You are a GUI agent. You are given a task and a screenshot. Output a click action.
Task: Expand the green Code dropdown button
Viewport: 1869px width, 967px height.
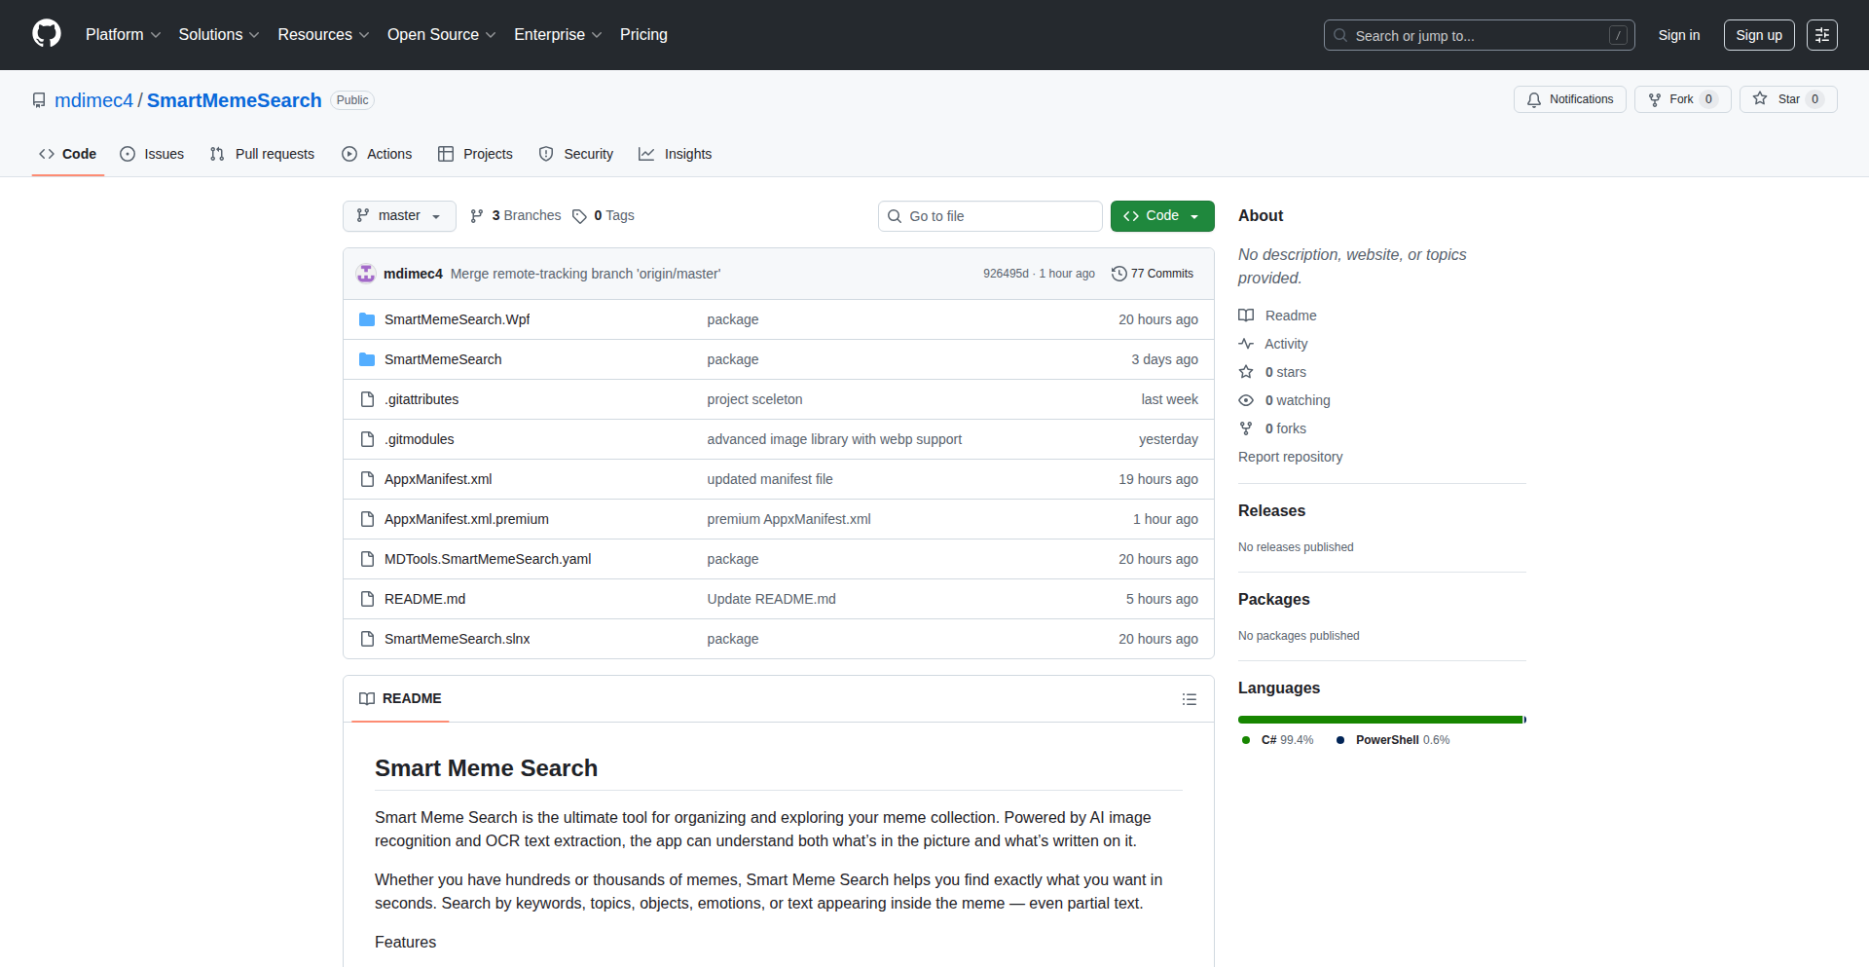tap(1161, 216)
